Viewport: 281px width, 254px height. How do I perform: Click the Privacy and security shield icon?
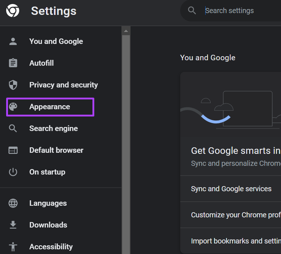[x=13, y=85]
